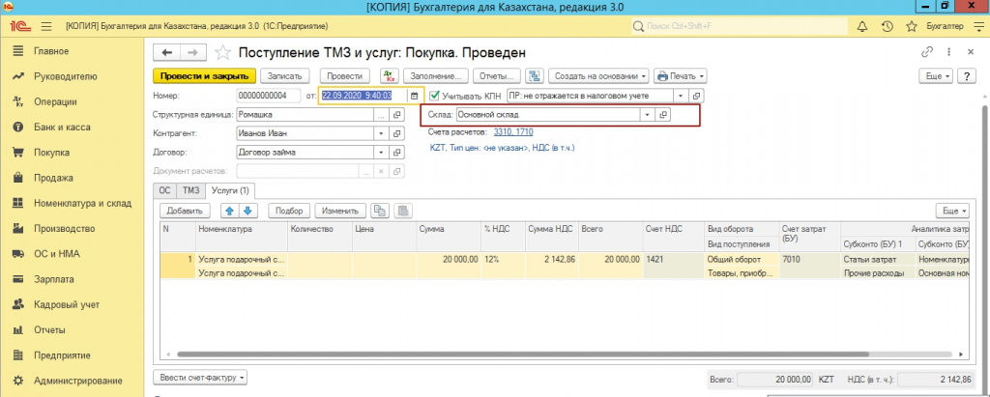Open the help question mark button
This screenshot has height=397, width=990.
point(967,75)
